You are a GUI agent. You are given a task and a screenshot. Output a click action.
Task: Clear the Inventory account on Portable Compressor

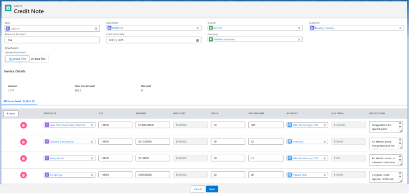point(325,142)
